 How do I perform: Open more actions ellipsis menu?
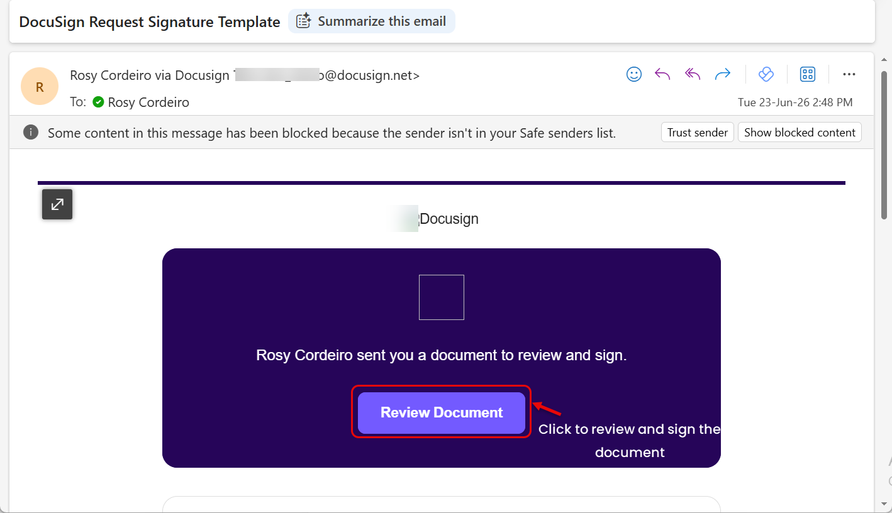pos(849,74)
